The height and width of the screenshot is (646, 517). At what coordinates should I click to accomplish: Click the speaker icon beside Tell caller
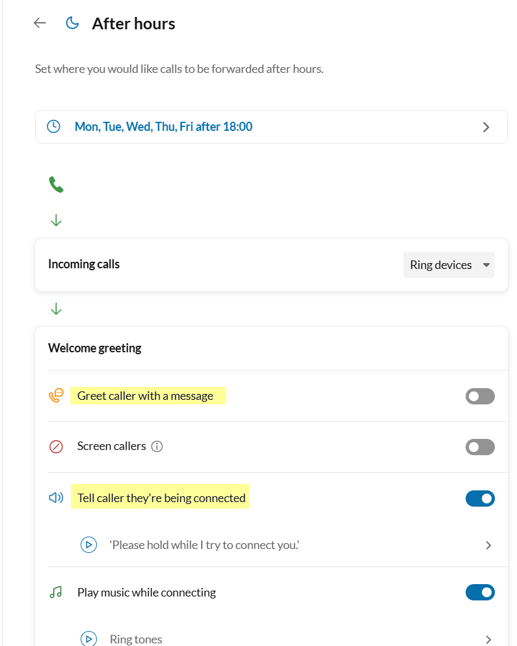(56, 498)
